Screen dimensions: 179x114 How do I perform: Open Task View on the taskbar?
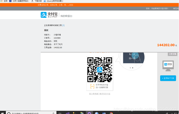(x=60, y=113)
